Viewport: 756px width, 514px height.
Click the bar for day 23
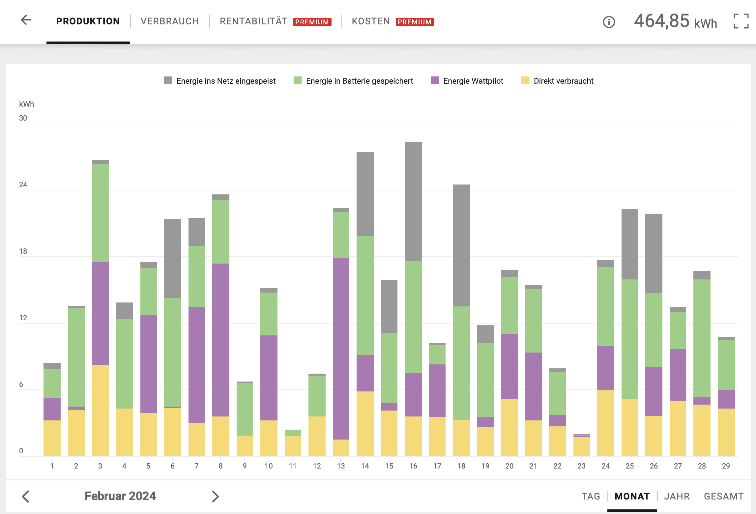click(x=582, y=445)
